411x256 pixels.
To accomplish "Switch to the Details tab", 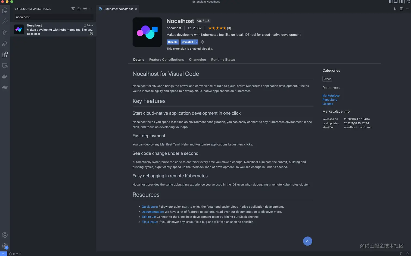I will [x=139, y=59].
